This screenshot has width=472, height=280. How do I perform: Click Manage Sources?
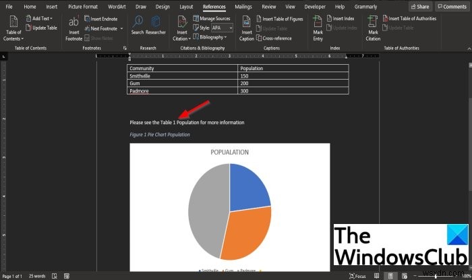[212, 19]
